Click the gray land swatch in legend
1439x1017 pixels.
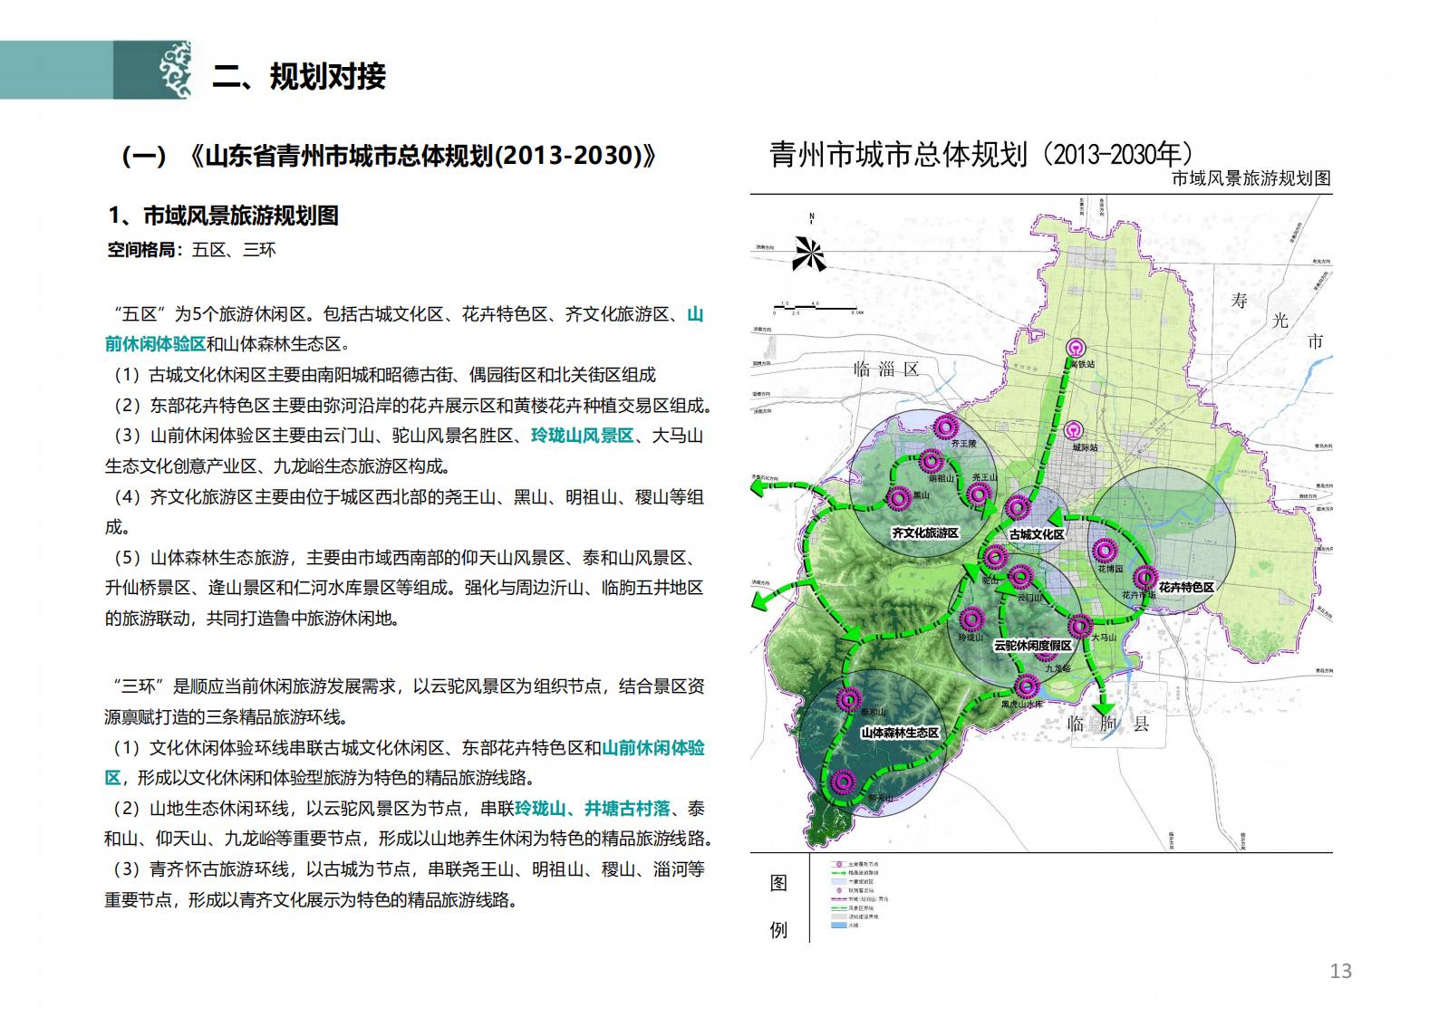(x=837, y=916)
